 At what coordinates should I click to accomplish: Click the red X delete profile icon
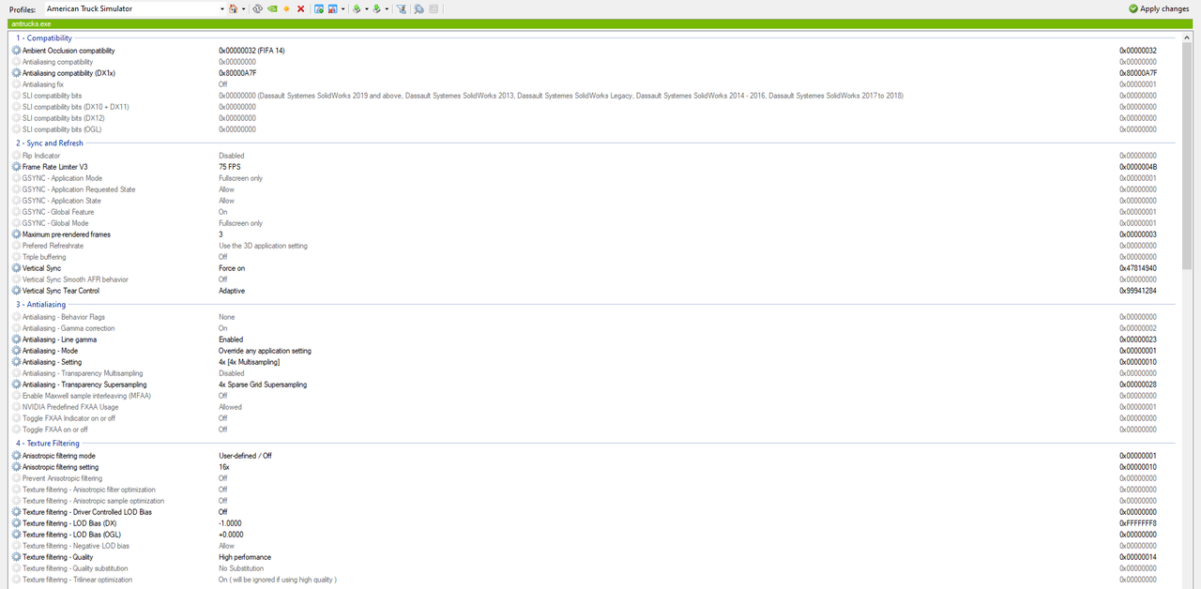click(x=300, y=8)
